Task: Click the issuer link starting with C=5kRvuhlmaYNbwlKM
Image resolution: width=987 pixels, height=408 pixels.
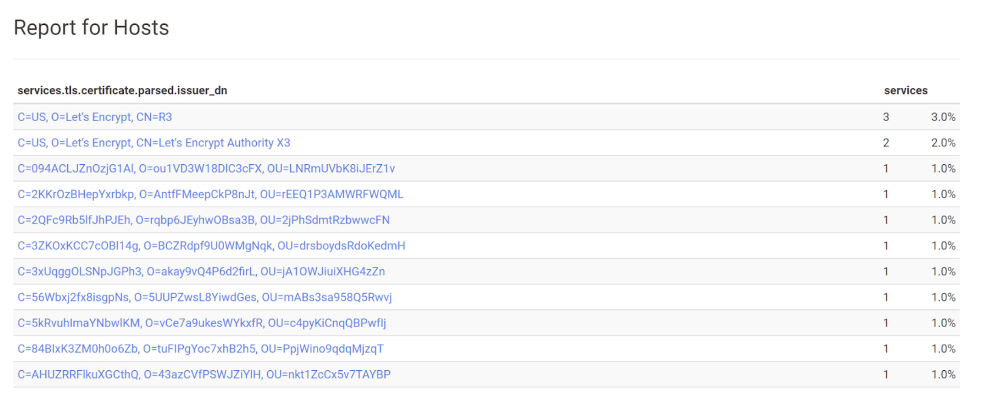Action: point(202,323)
